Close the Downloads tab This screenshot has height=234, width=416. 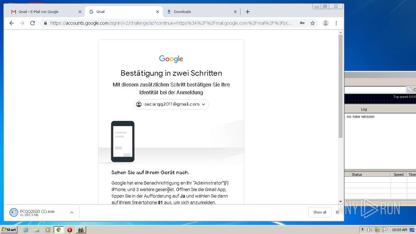tap(235, 12)
